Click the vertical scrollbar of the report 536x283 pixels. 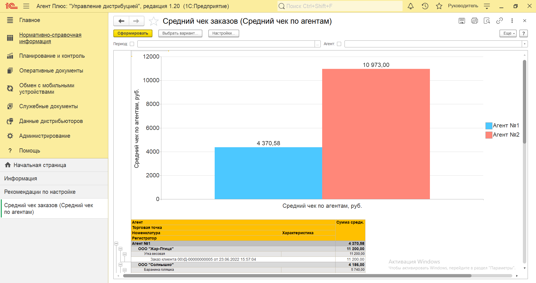[x=524, y=102]
